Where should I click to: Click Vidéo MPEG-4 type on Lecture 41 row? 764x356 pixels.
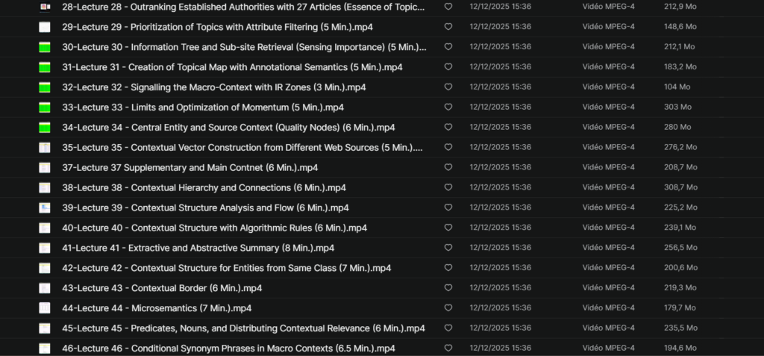coord(609,247)
